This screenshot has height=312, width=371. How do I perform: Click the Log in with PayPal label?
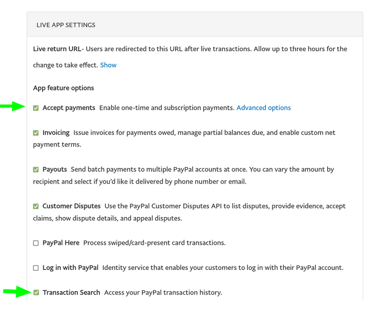[70, 268]
